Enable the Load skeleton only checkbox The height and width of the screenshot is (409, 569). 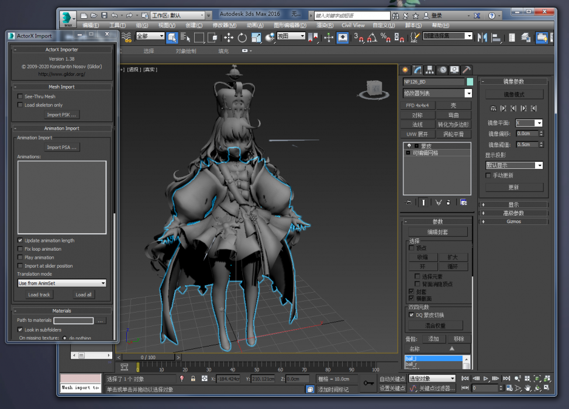[20, 105]
